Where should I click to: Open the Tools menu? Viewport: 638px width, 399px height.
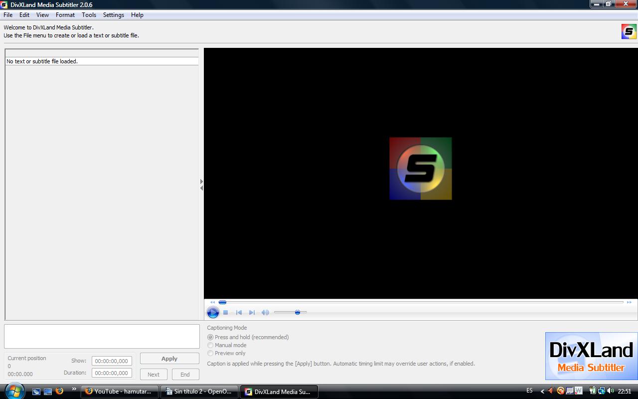point(89,15)
